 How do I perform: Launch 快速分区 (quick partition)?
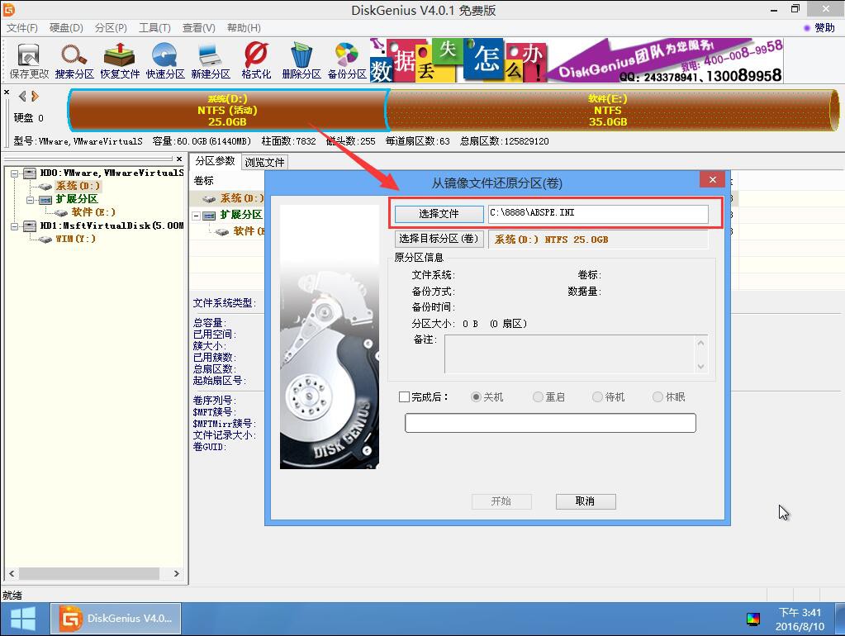[164, 59]
